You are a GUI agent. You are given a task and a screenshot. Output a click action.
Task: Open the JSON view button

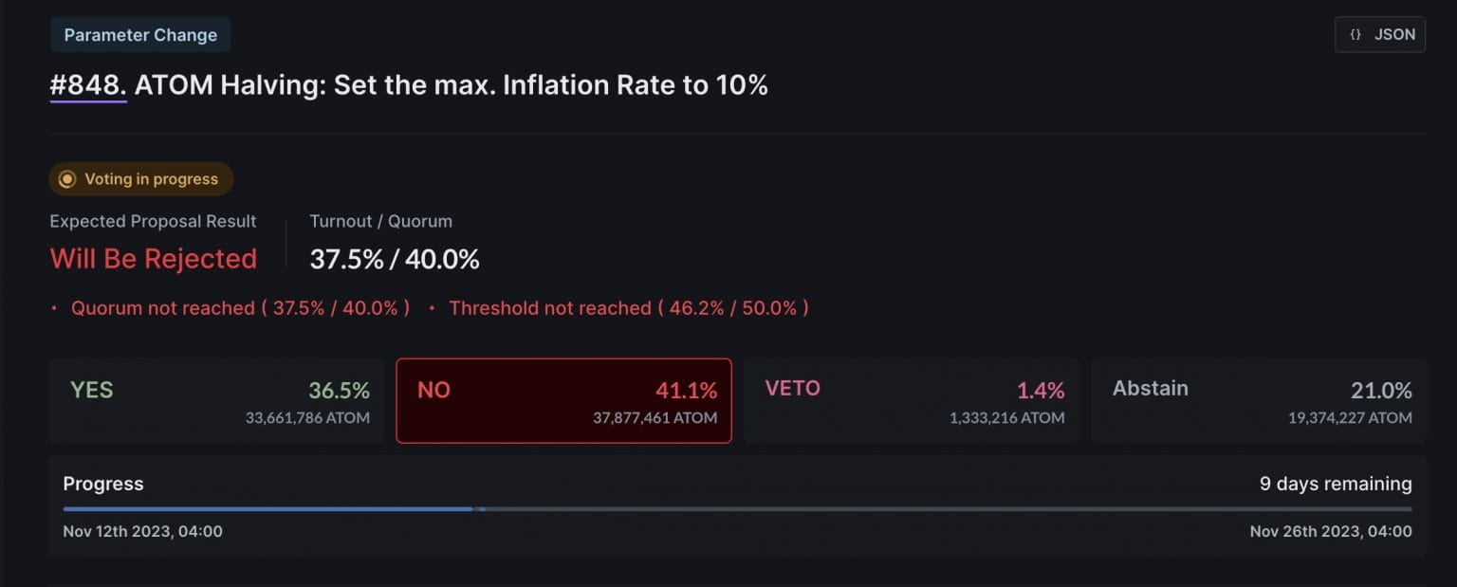1379,35
